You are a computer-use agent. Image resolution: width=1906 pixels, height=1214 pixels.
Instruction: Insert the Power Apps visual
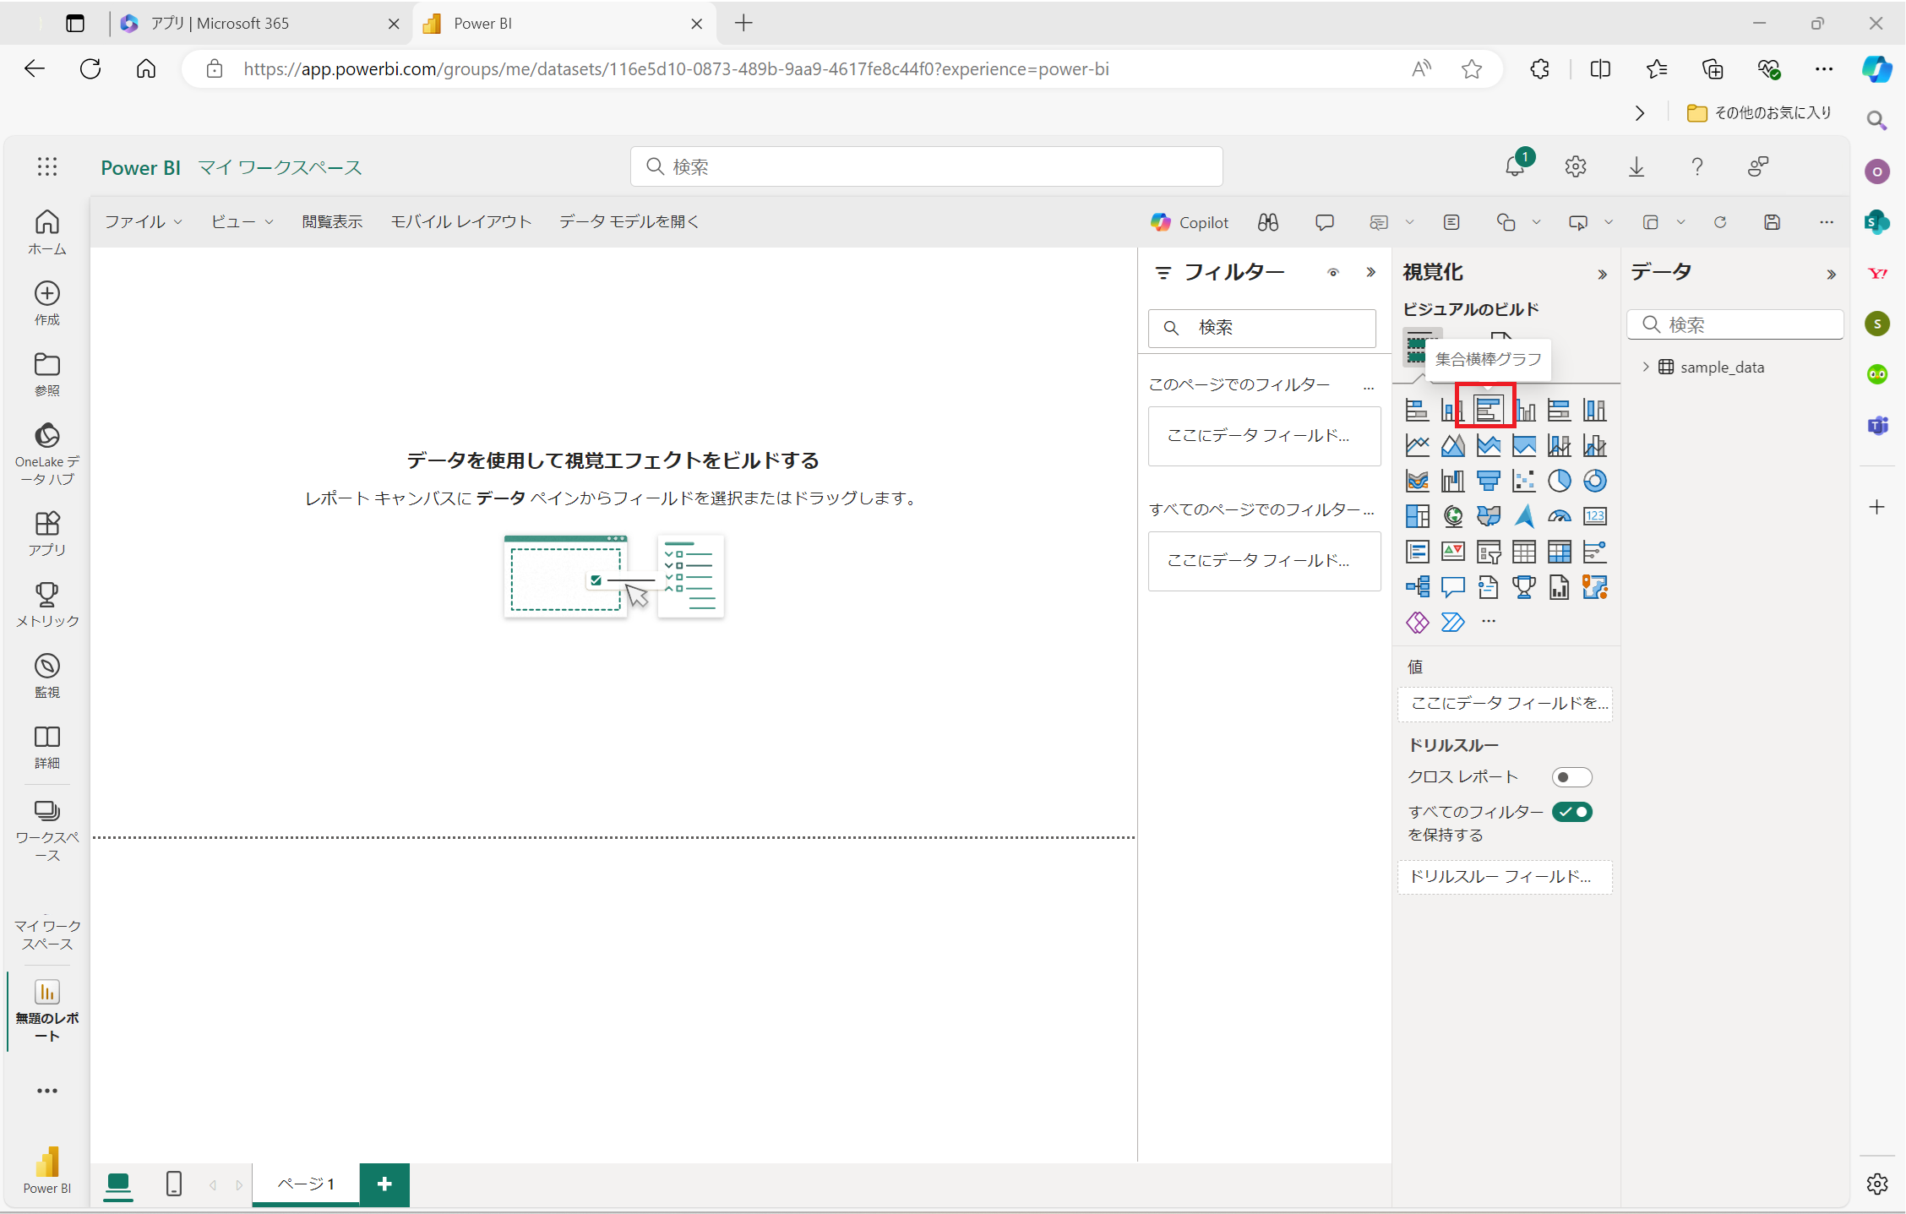coord(1417,623)
